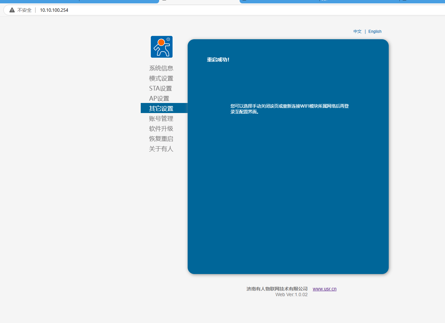Open the 账号管理 page
The height and width of the screenshot is (323, 445).
coord(161,118)
